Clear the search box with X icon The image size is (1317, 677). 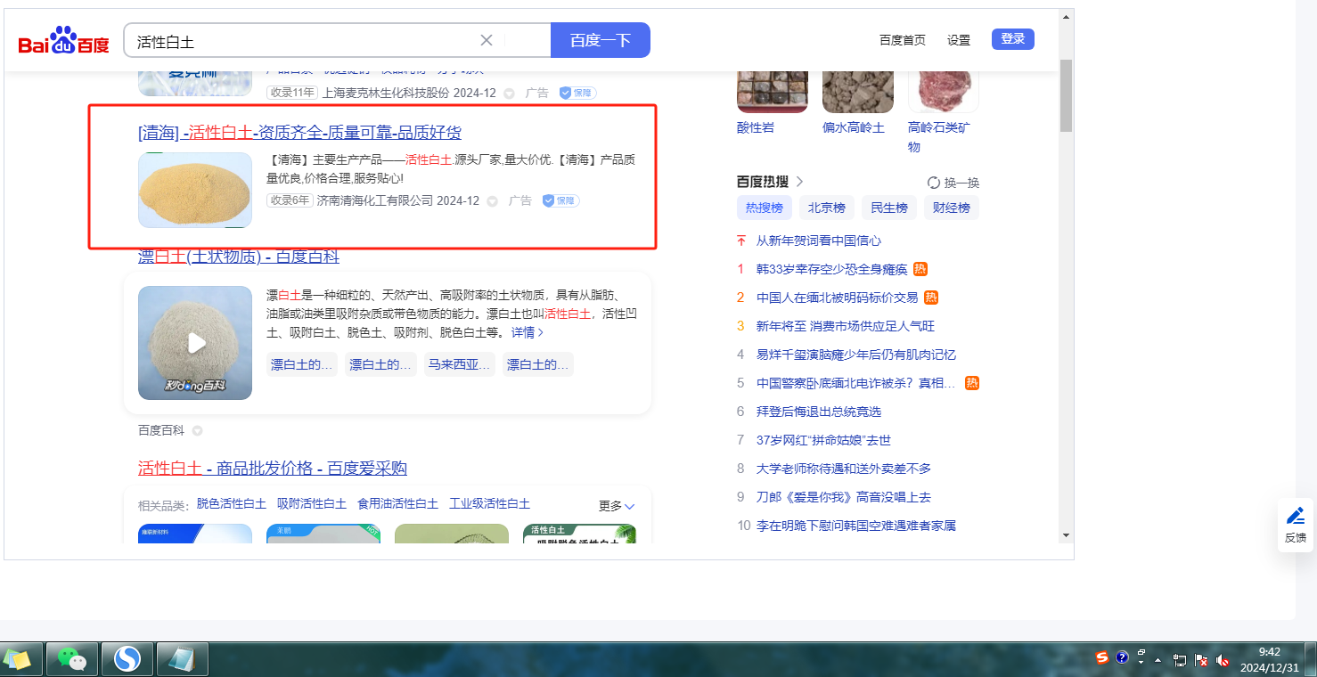click(x=487, y=40)
